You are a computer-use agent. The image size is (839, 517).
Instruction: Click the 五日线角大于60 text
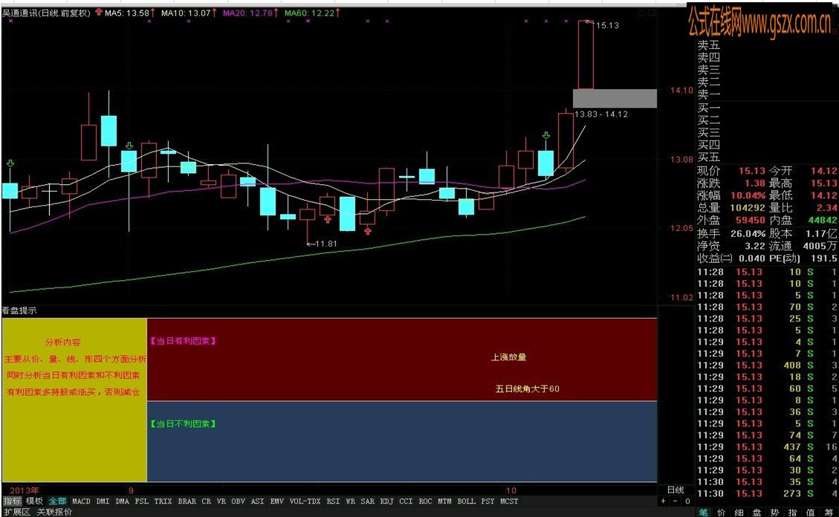coord(527,388)
